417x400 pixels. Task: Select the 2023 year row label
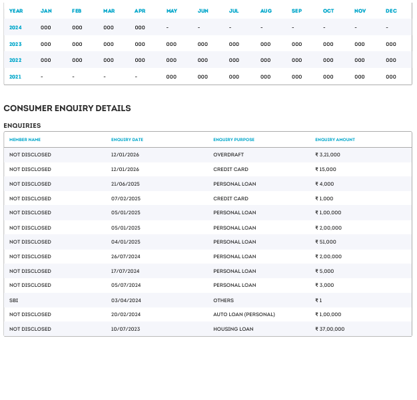coord(15,44)
